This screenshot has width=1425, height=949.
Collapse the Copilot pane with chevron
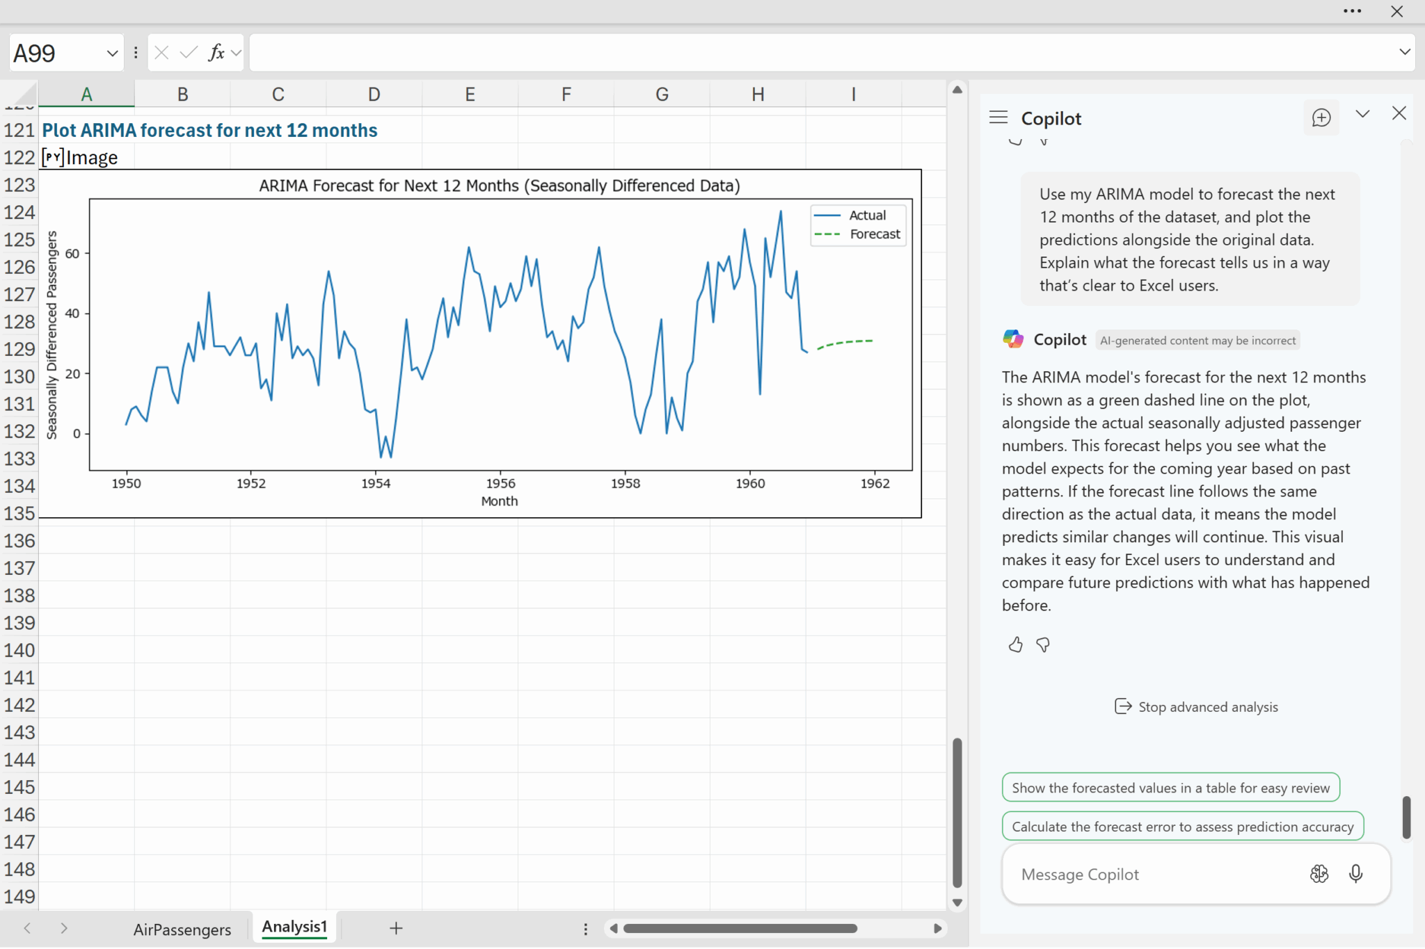tap(1362, 114)
